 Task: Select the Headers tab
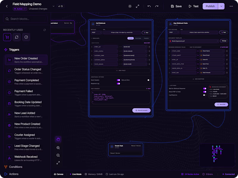click(x=146, y=38)
